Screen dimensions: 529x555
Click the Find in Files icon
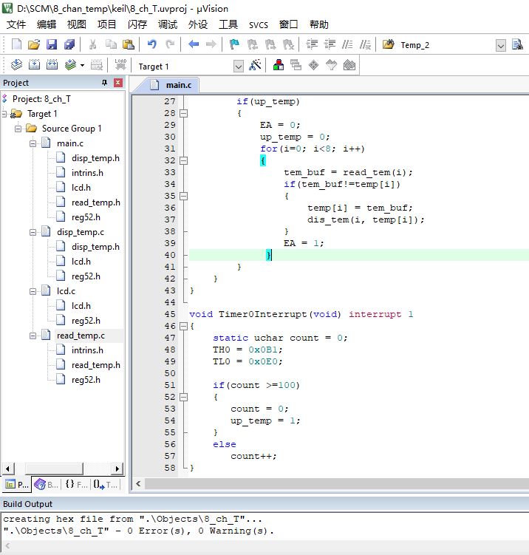(x=389, y=44)
